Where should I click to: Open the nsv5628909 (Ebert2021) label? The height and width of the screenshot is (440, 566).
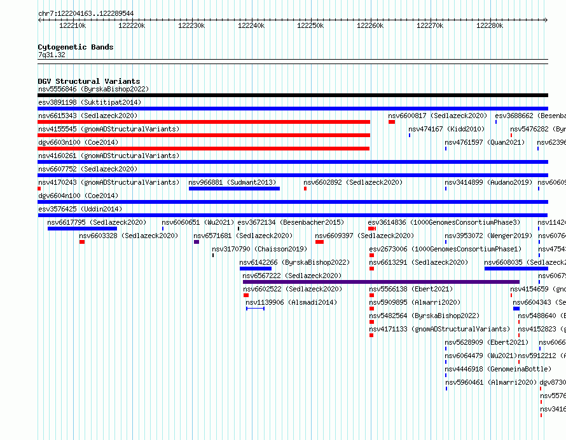[487, 342]
